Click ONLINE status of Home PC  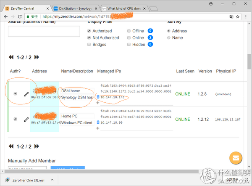183,120
